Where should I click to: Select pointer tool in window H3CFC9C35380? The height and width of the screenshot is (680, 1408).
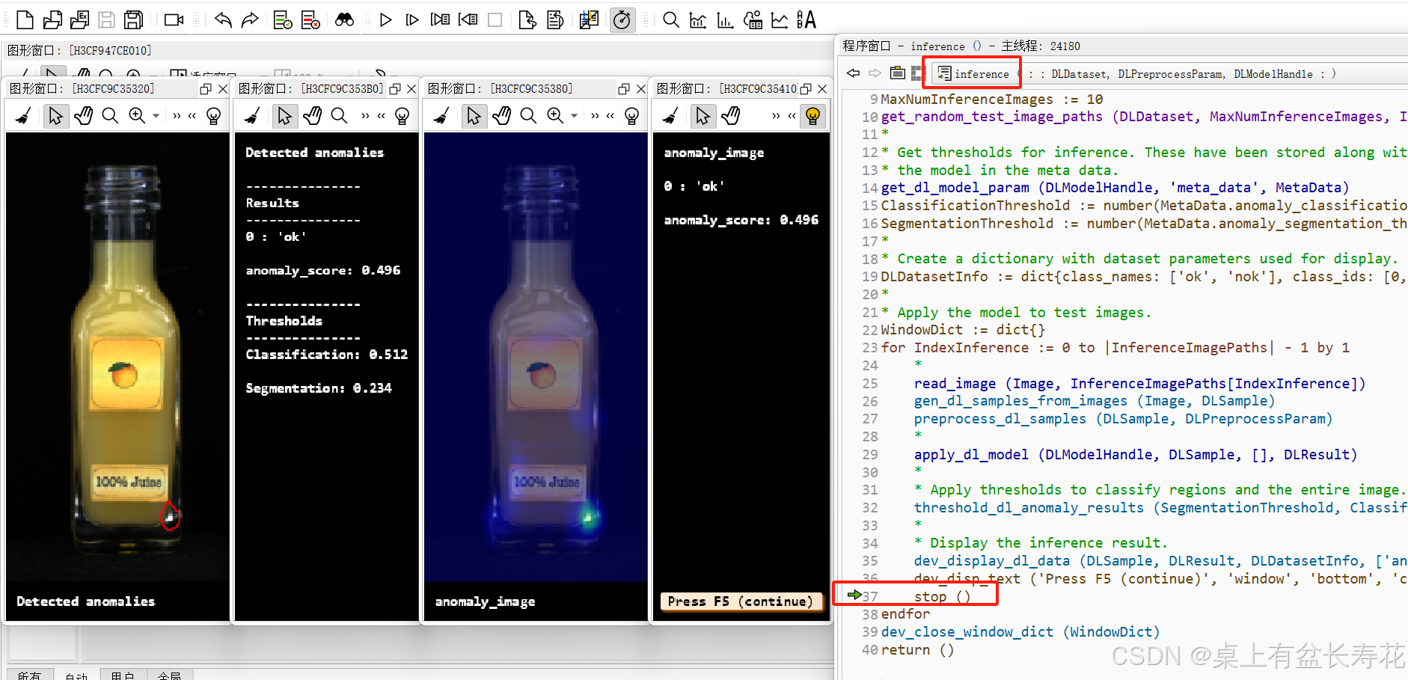pos(474,116)
